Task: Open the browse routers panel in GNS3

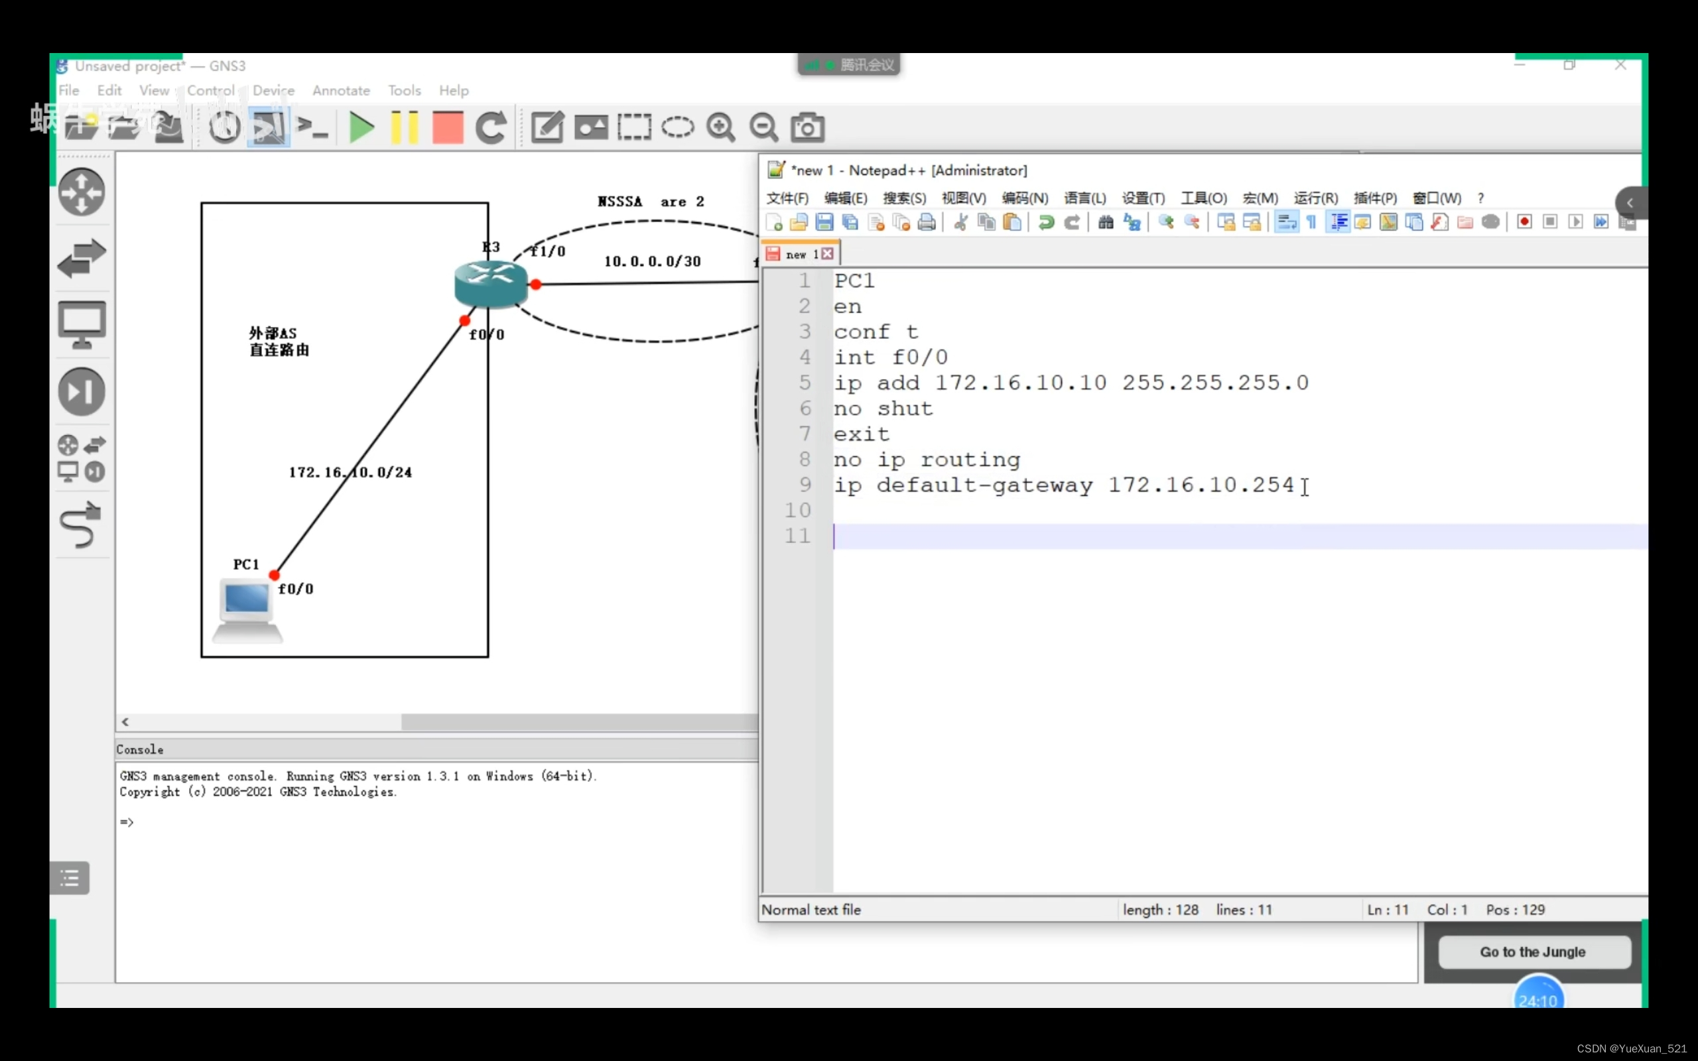Action: [x=82, y=192]
